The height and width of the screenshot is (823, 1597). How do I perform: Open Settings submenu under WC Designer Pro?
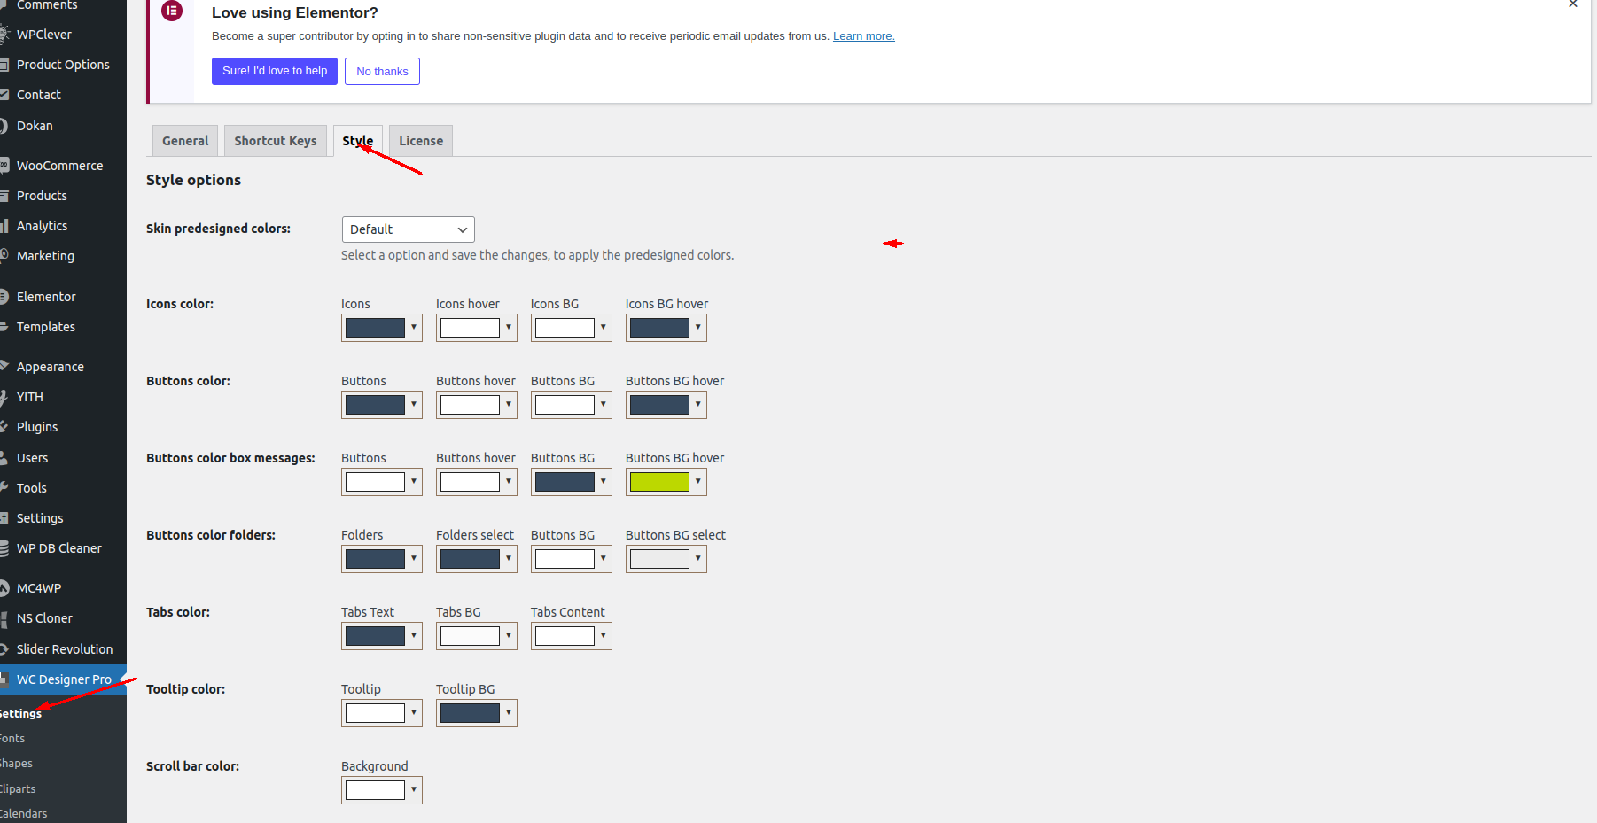click(21, 713)
